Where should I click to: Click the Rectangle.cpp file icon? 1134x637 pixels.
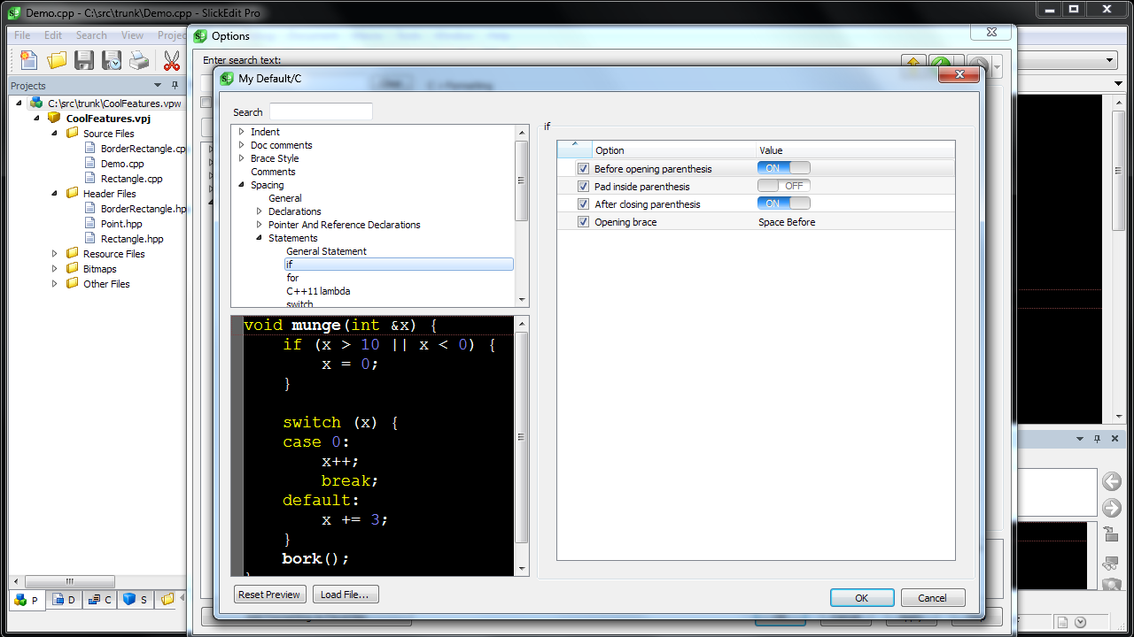pos(89,179)
